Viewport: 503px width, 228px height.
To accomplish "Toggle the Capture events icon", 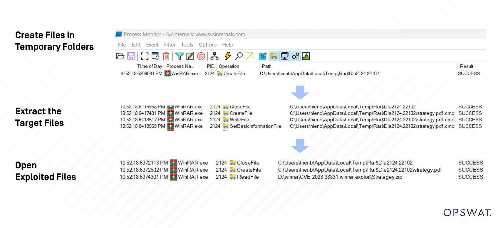I will (x=144, y=56).
